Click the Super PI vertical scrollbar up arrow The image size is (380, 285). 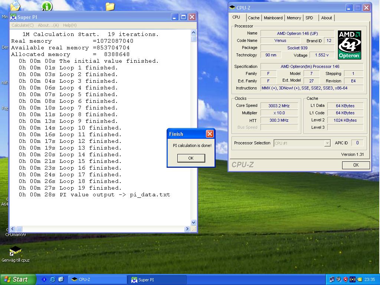click(x=194, y=33)
